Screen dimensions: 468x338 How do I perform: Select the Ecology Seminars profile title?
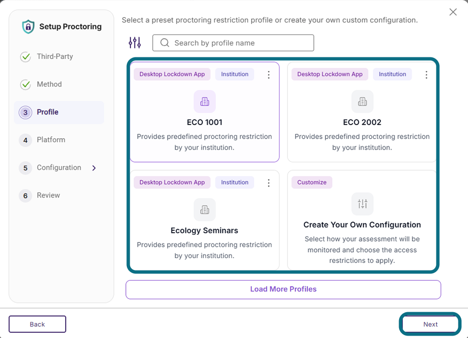pyautogui.click(x=204, y=230)
